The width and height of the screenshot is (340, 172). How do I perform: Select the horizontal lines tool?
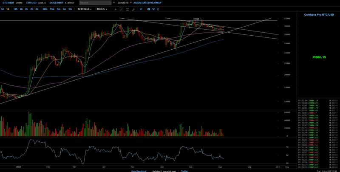(127, 9)
